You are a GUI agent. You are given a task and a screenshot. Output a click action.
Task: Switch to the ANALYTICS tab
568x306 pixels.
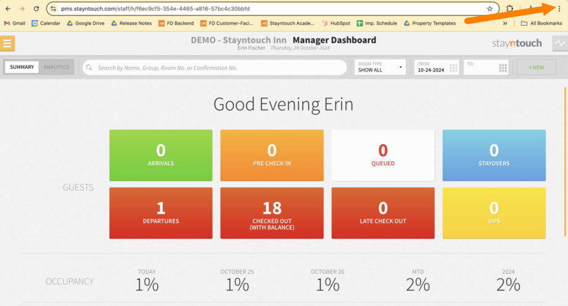click(56, 67)
